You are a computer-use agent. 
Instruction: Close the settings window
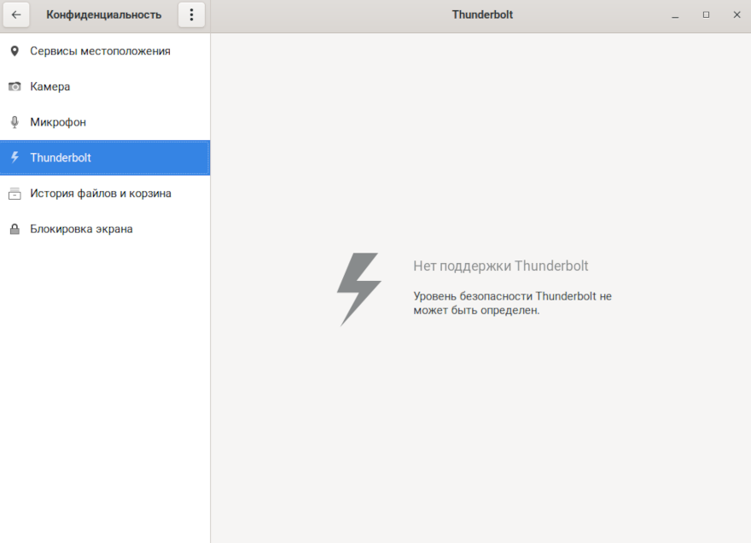pos(736,15)
